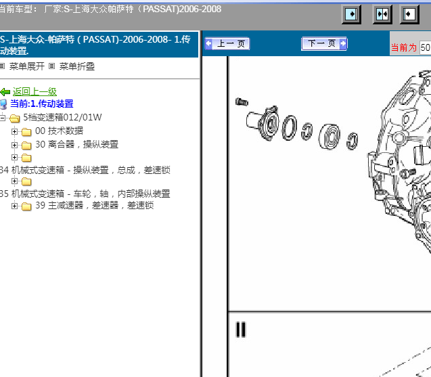Expand the node above 34 机械式变速箱
This screenshot has width=431, height=377.
pyautogui.click(x=15, y=157)
